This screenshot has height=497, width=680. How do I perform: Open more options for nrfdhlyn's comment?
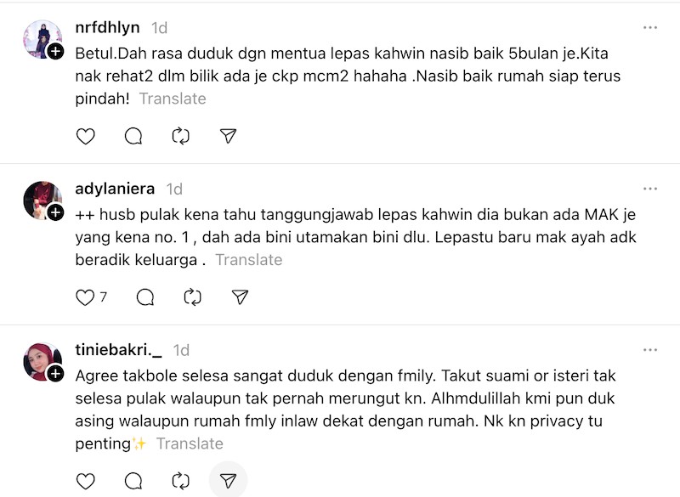650,27
